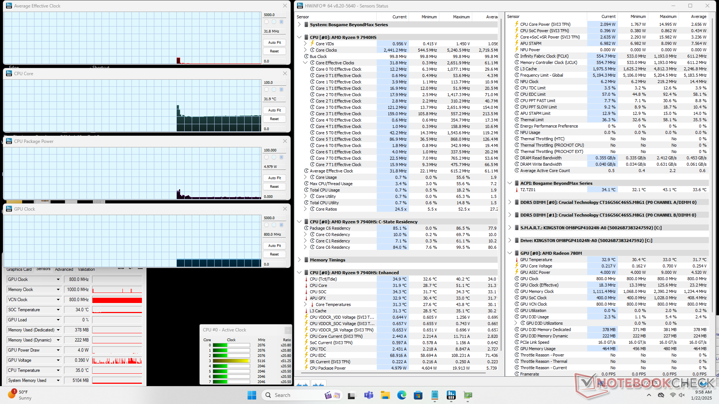Click Auto Fit in the GPU Clock graph
Viewport: 719px width, 404px height.
(x=274, y=246)
